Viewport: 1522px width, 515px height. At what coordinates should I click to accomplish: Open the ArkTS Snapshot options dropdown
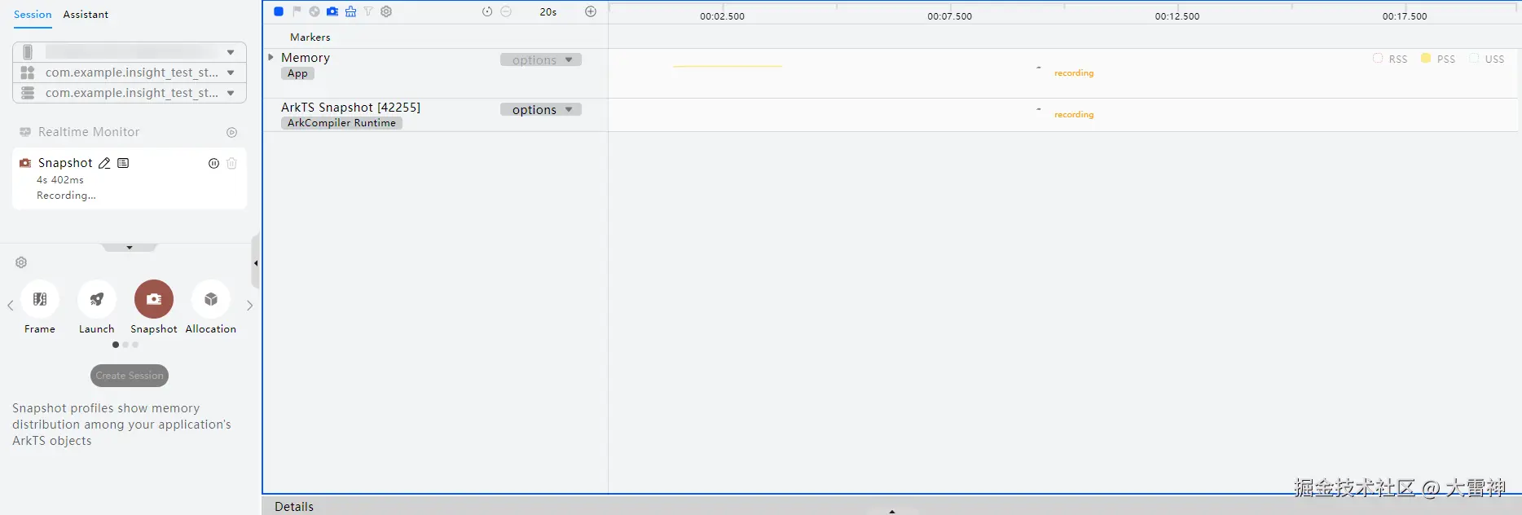[x=541, y=109]
